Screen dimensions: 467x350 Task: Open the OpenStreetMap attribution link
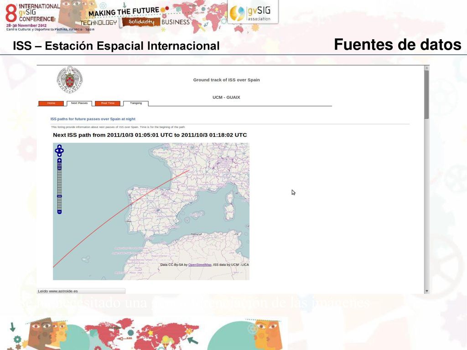tap(200, 265)
